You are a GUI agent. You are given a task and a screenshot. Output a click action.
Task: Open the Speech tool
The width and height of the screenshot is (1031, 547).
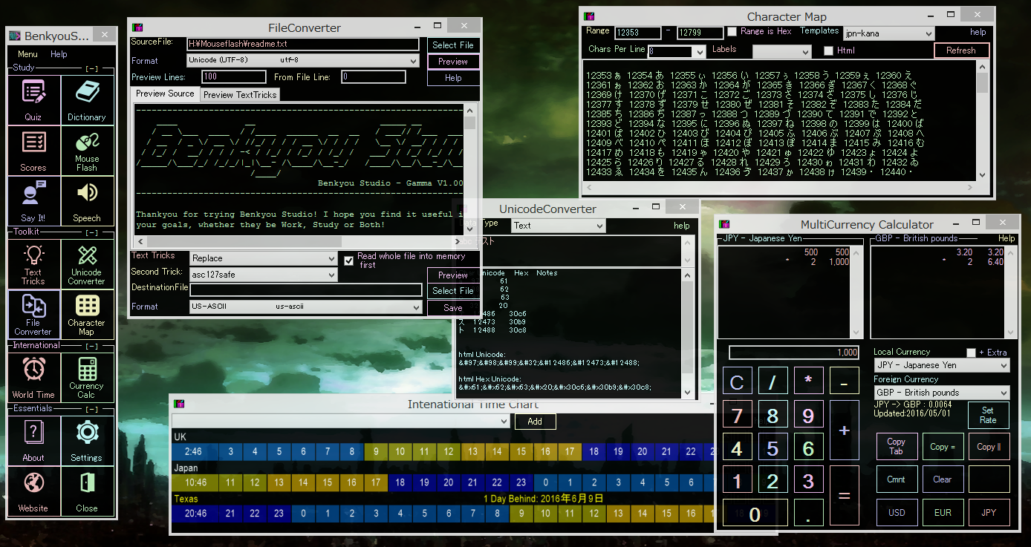click(x=87, y=201)
